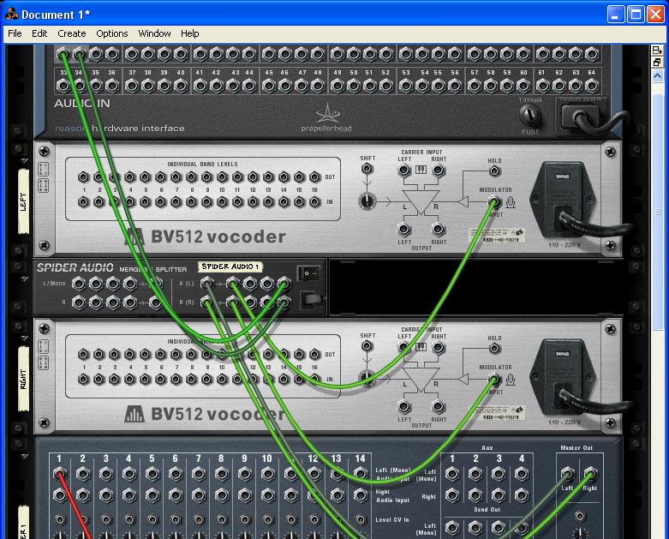
Task: Adjust LEFT vocoder Shift CV trim knob
Action: (x=367, y=201)
